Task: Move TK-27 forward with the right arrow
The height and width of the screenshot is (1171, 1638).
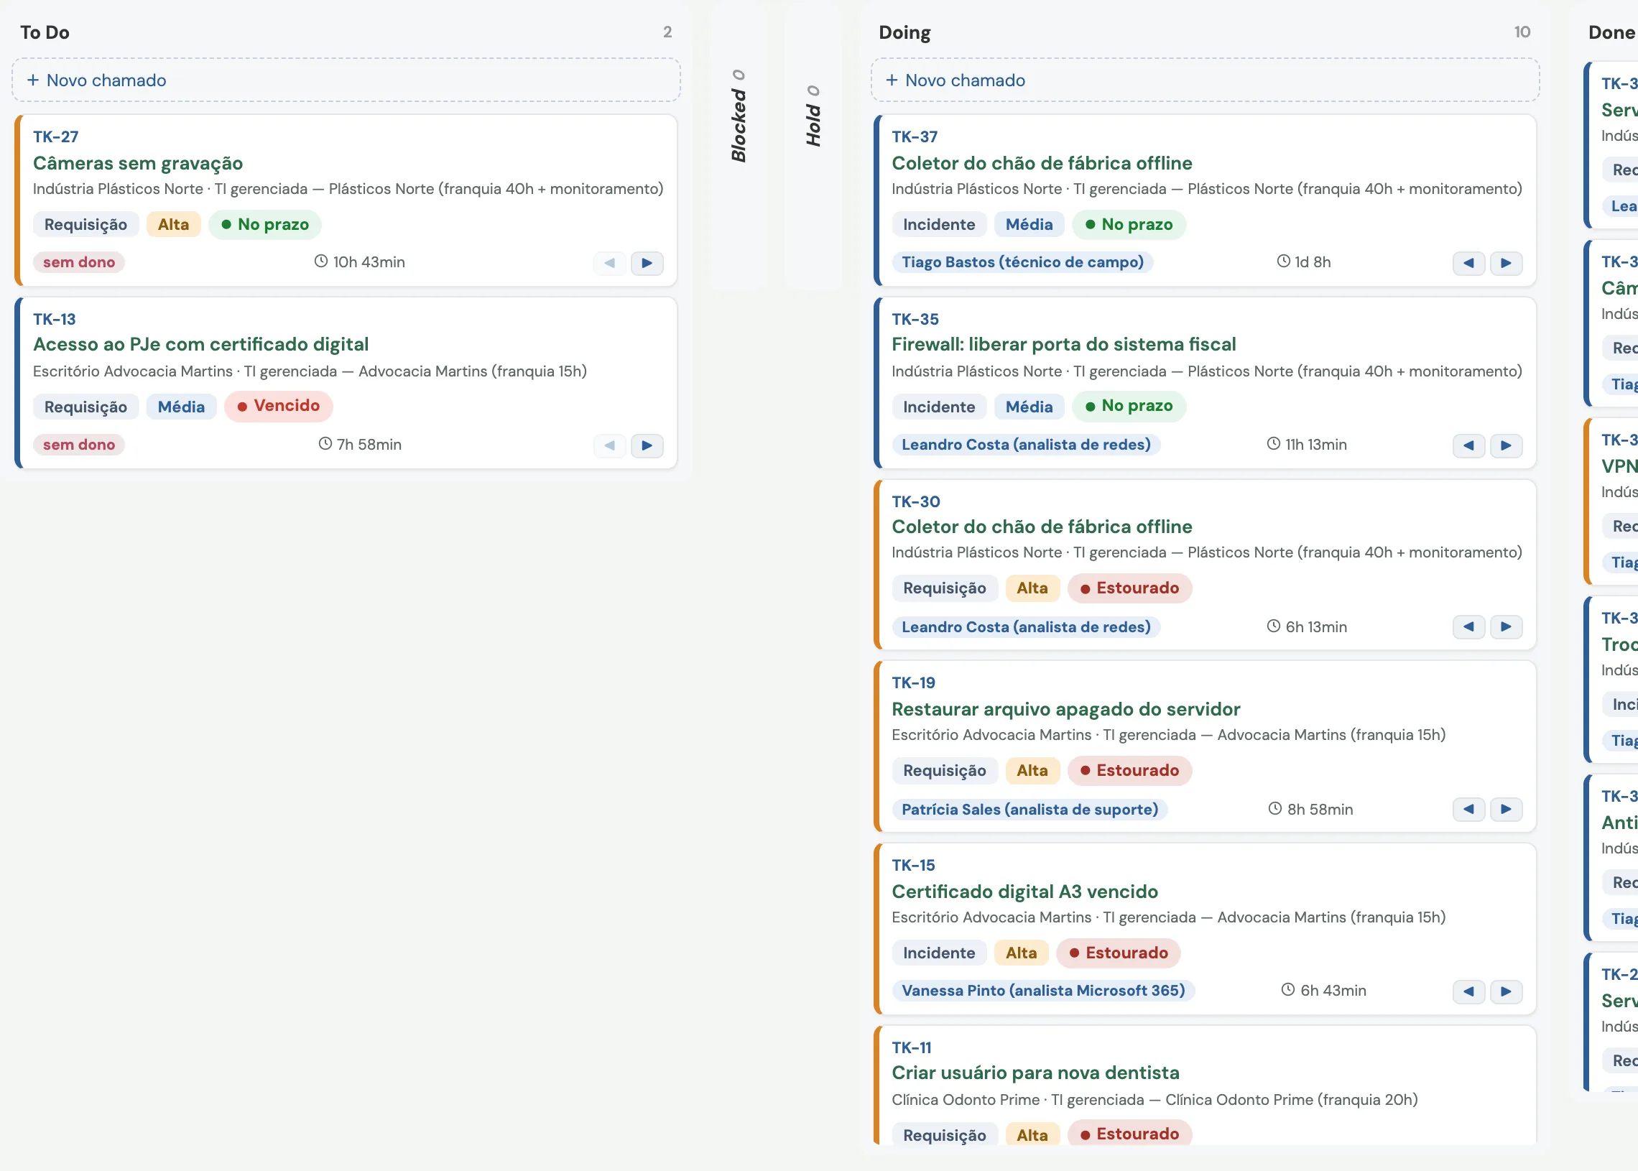Action: coord(647,263)
